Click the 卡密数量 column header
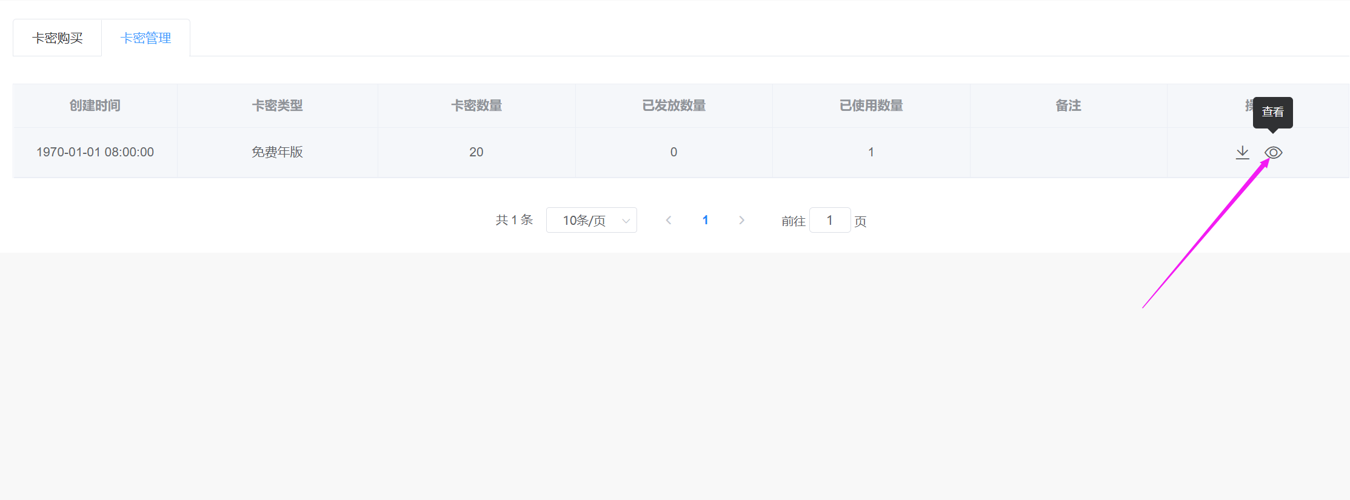This screenshot has height=500, width=1350. pos(476,105)
